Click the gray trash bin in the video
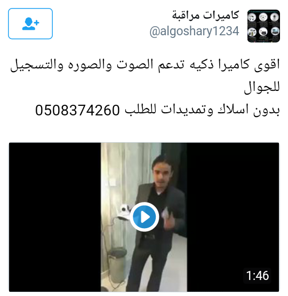288x296 pixels. 118,264
